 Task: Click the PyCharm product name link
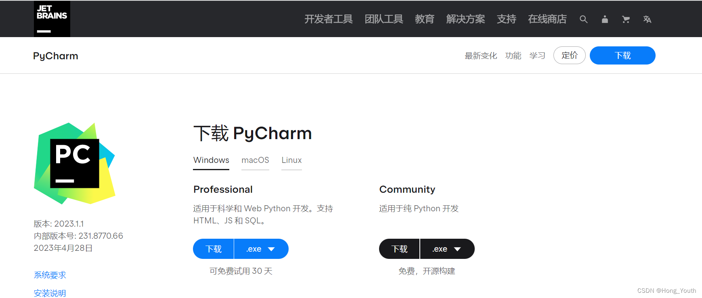pyautogui.click(x=56, y=56)
